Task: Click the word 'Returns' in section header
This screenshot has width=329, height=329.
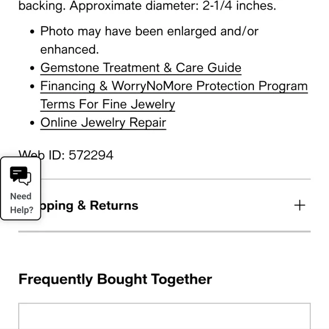Action: click(114, 205)
